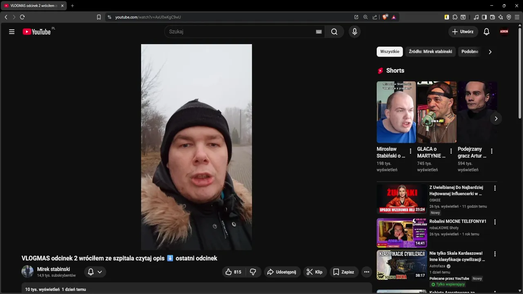Start voice search with the microphone
Screen dimensions: 523x294
[x=355, y=31]
